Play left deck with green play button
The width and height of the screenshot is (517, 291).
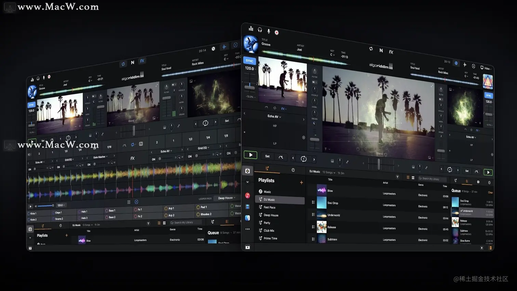coord(251,155)
